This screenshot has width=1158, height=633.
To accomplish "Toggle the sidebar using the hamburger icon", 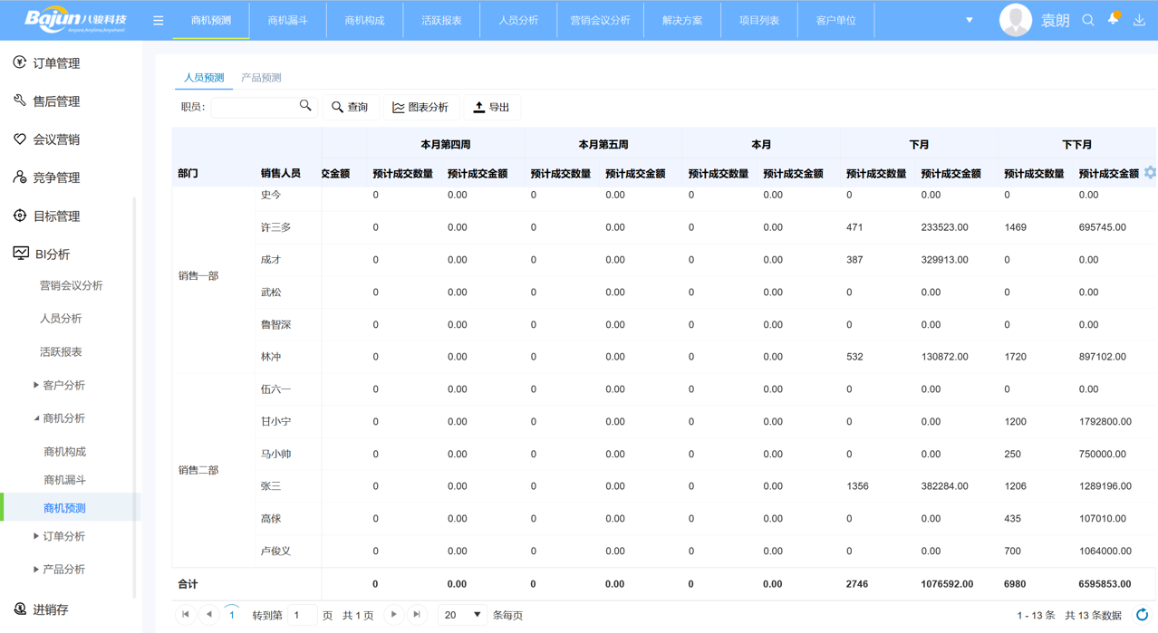I will [158, 18].
